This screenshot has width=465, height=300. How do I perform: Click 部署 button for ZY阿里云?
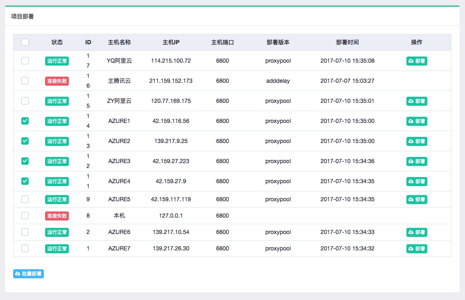(x=417, y=101)
